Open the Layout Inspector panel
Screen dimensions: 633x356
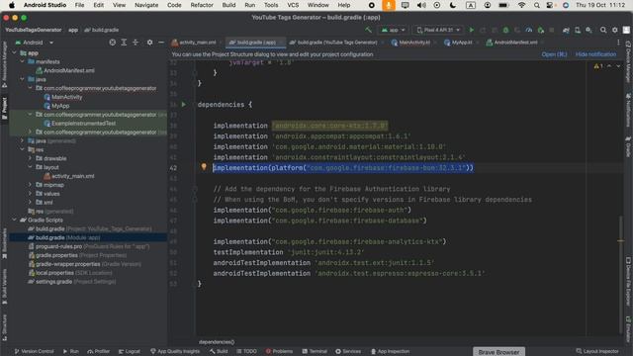pos(597,351)
